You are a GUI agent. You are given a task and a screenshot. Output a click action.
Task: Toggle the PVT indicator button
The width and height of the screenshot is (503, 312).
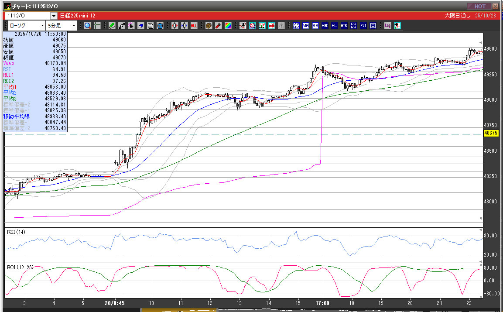tap(363, 26)
